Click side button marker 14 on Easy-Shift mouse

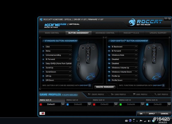click(x=145, y=64)
